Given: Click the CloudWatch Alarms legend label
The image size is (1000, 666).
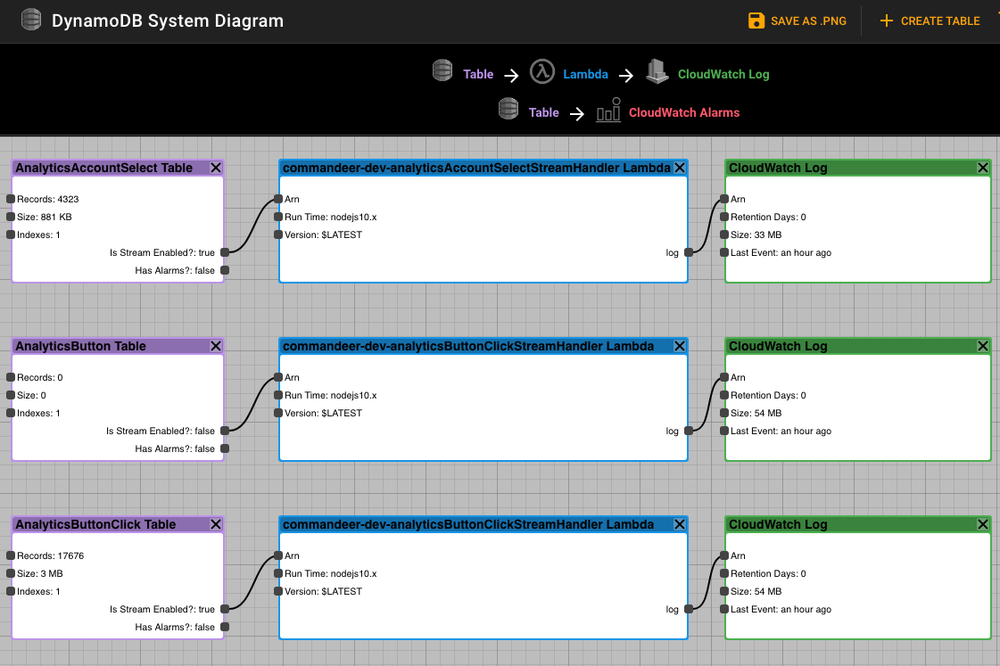Looking at the screenshot, I should (x=683, y=112).
